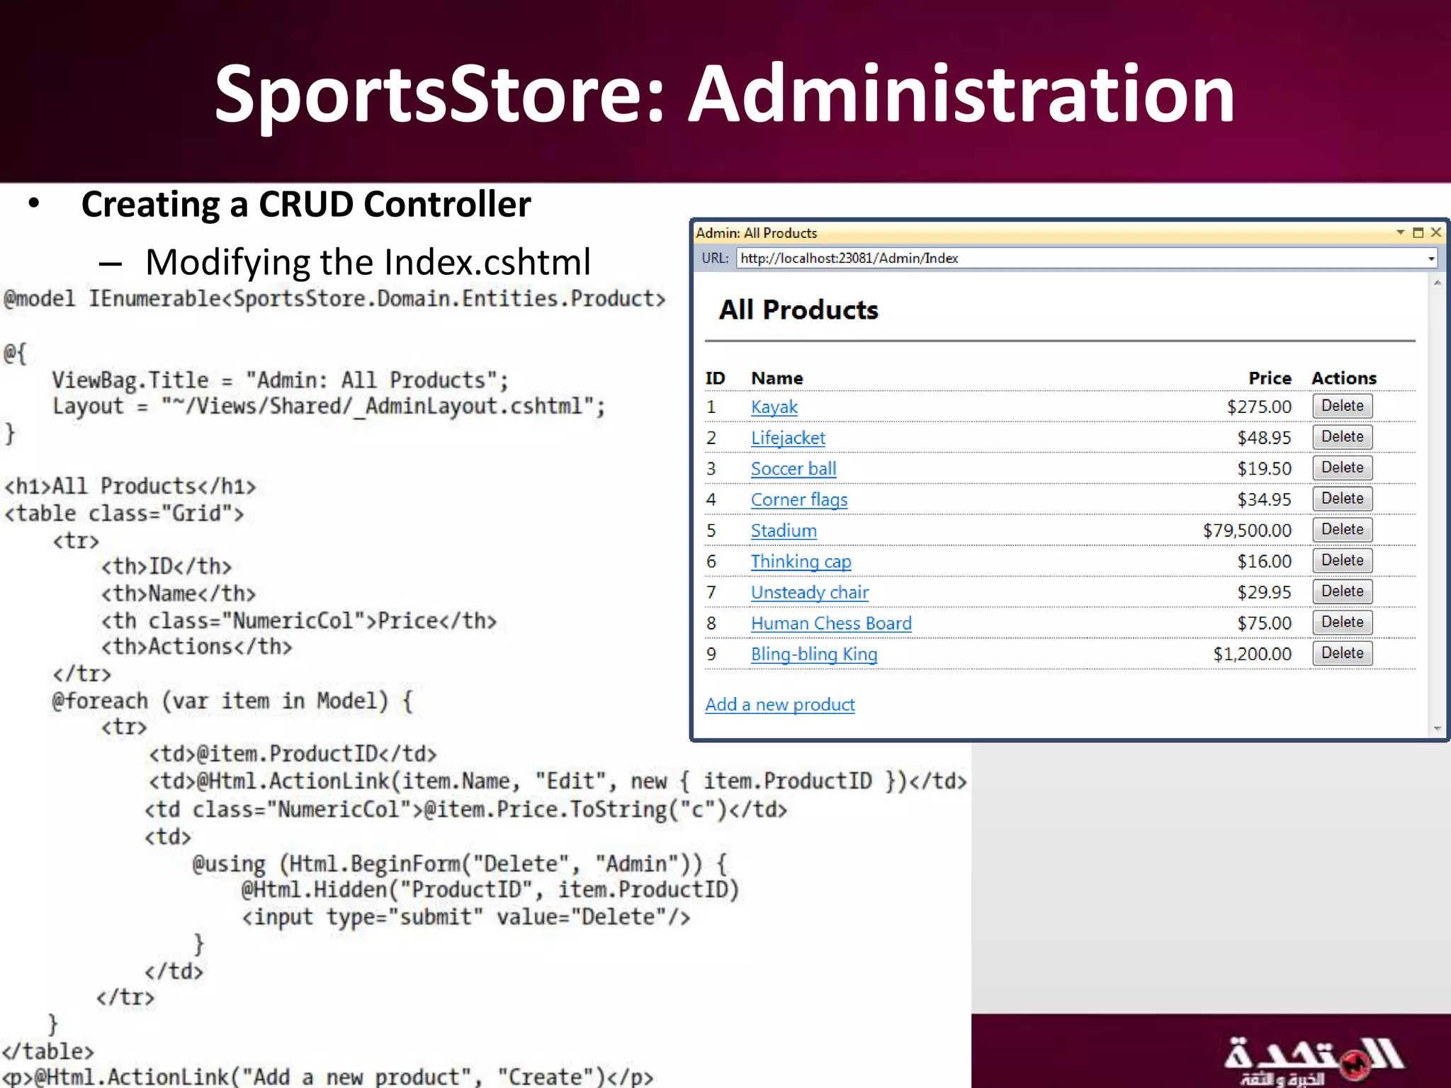Delete the Thinking cap product
The height and width of the screenshot is (1088, 1451).
tap(1342, 560)
